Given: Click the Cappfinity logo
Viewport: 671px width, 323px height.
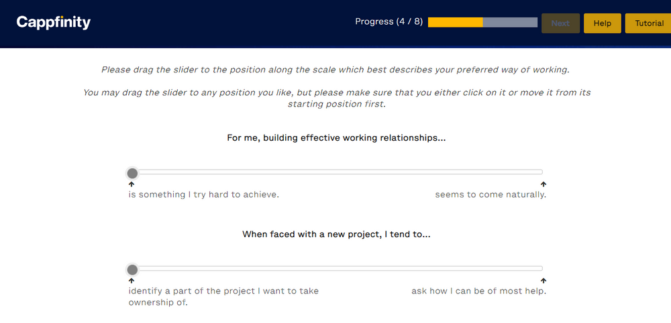Looking at the screenshot, I should tap(54, 23).
